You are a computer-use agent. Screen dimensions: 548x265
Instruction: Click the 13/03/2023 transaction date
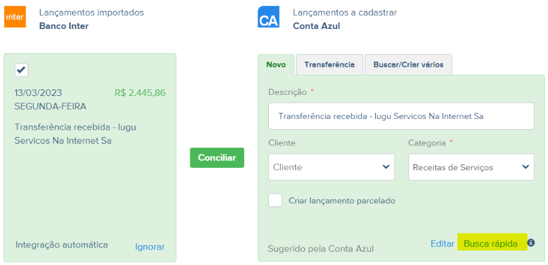click(x=38, y=93)
